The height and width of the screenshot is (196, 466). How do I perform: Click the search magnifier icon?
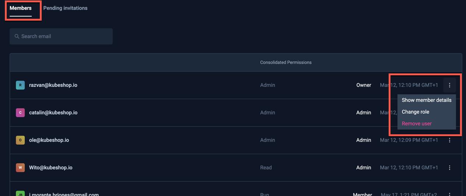tap(17, 36)
